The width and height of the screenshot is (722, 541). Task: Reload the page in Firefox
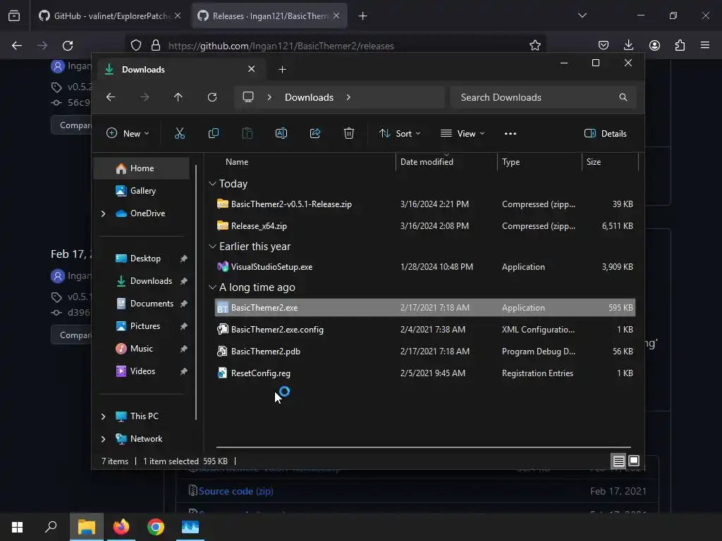(x=68, y=46)
